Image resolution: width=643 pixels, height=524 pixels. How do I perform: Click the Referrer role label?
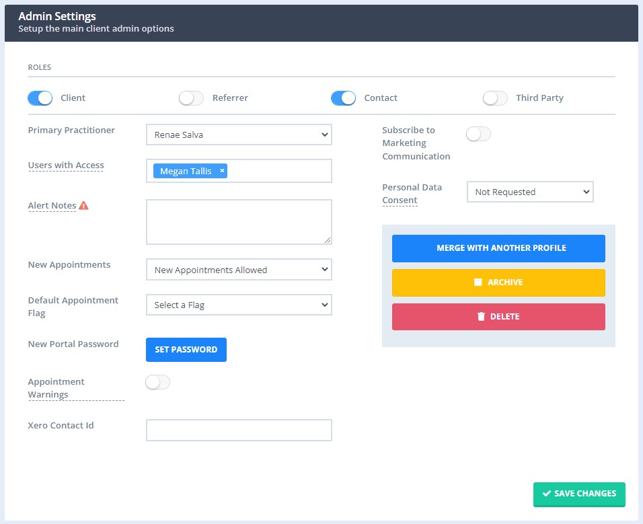[x=230, y=98]
